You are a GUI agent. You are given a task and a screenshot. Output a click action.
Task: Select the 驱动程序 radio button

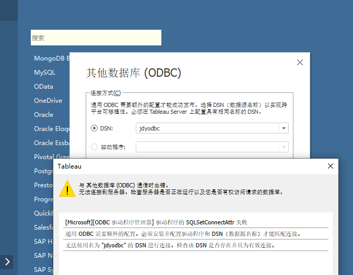point(94,147)
